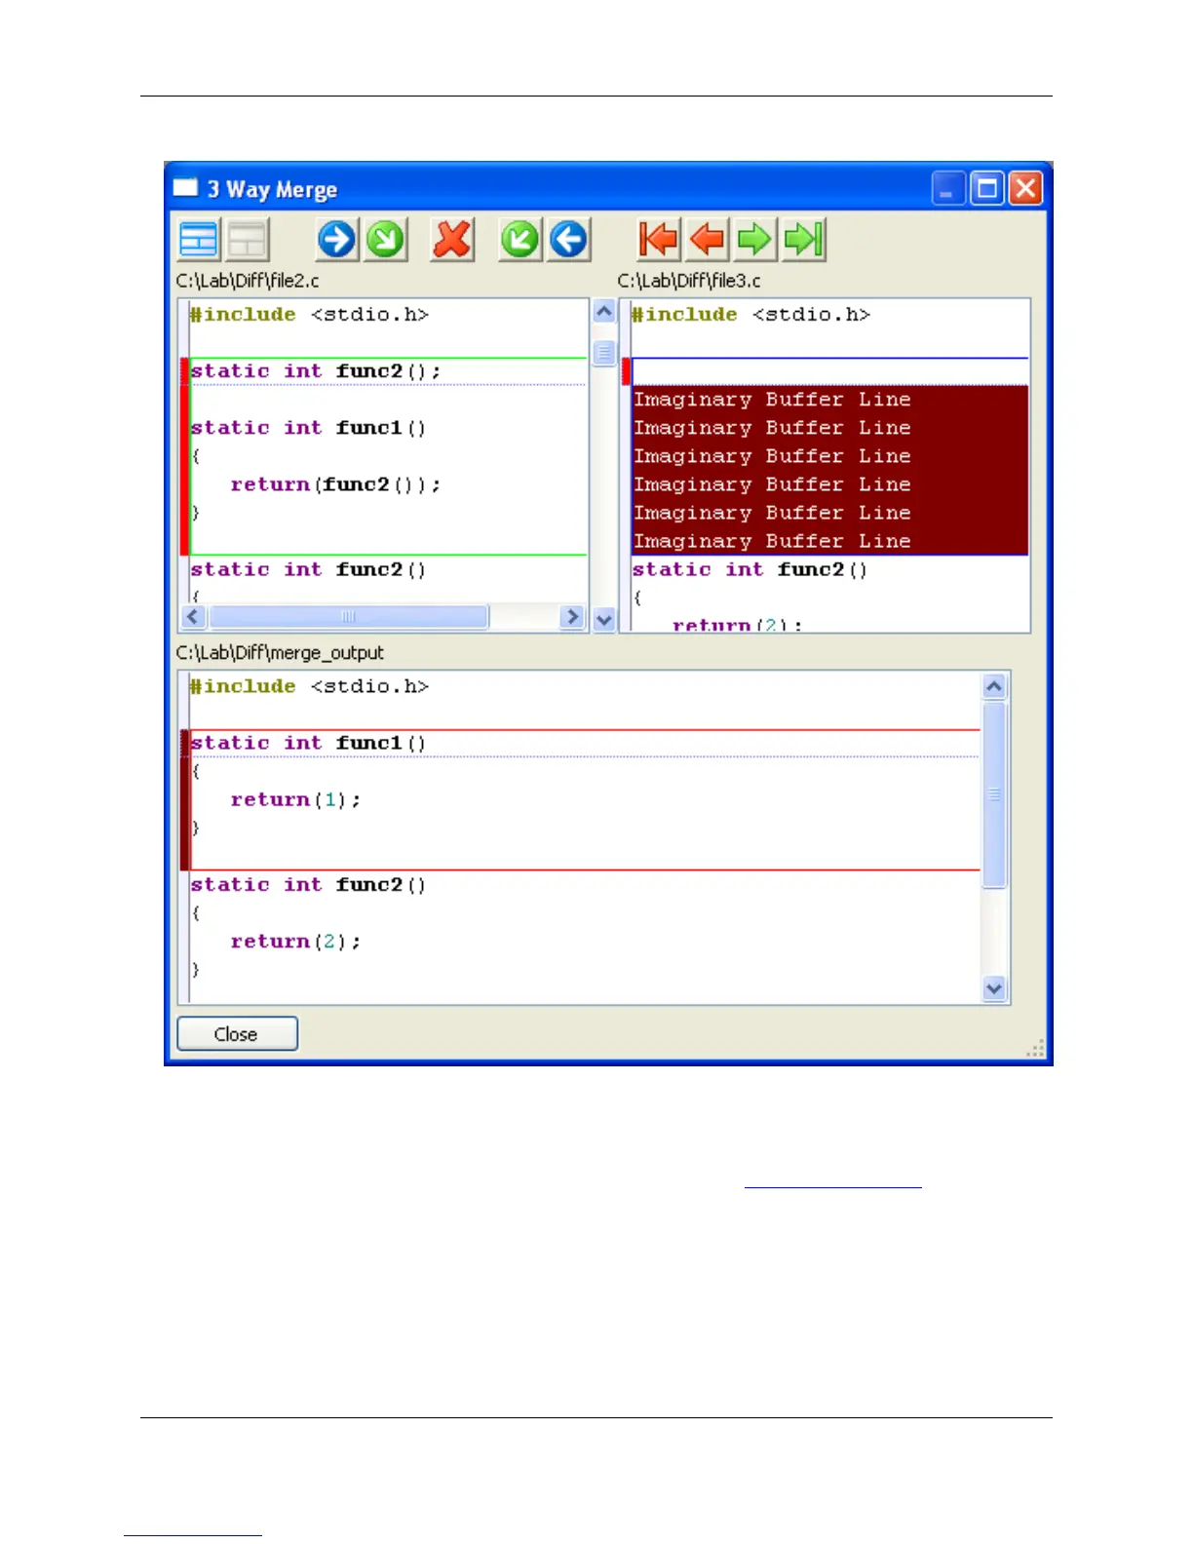
Task: Click the window resize grip corner
Action: tap(1037, 1049)
